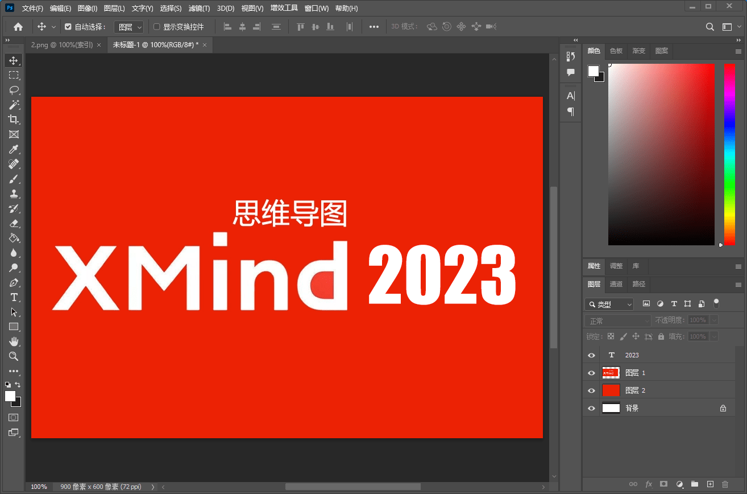Select the History Brush tool
This screenshot has height=494, width=747.
tap(14, 208)
